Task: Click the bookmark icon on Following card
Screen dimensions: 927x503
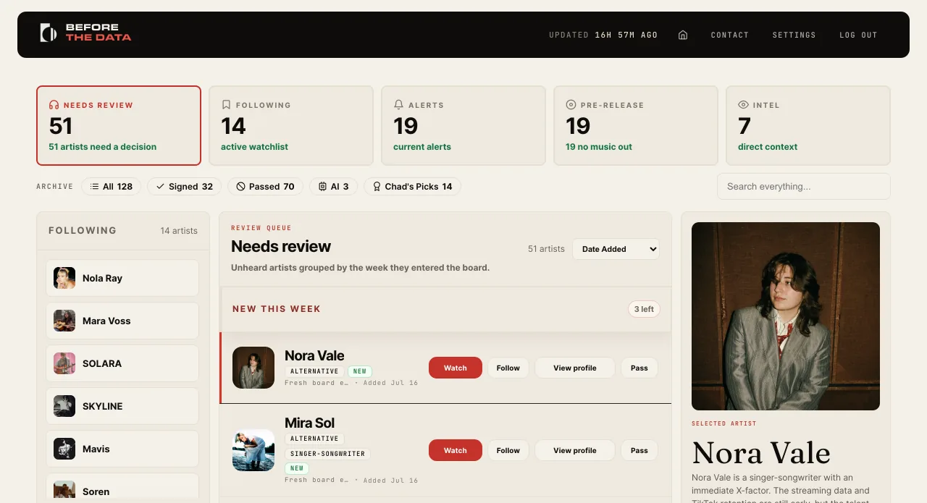Action: [x=226, y=105]
